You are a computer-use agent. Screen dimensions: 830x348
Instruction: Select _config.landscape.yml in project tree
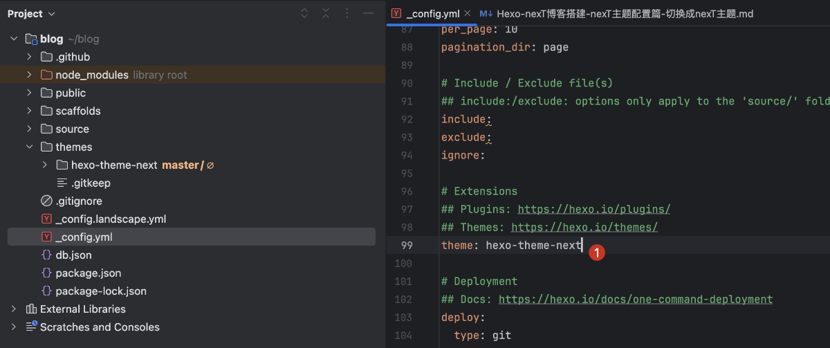pos(111,219)
